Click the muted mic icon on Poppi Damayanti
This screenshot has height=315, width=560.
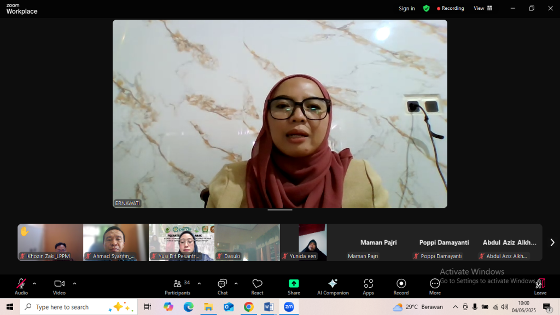point(416,256)
